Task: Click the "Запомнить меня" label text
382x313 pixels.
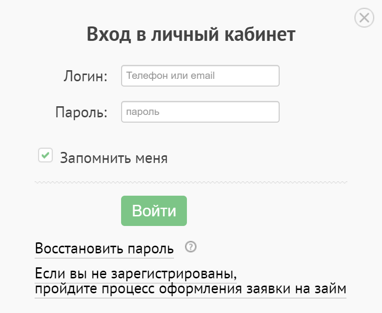Action: 114,158
